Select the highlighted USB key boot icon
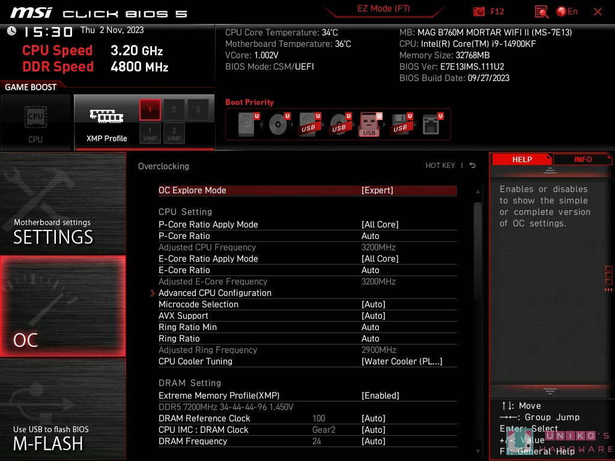 point(370,124)
